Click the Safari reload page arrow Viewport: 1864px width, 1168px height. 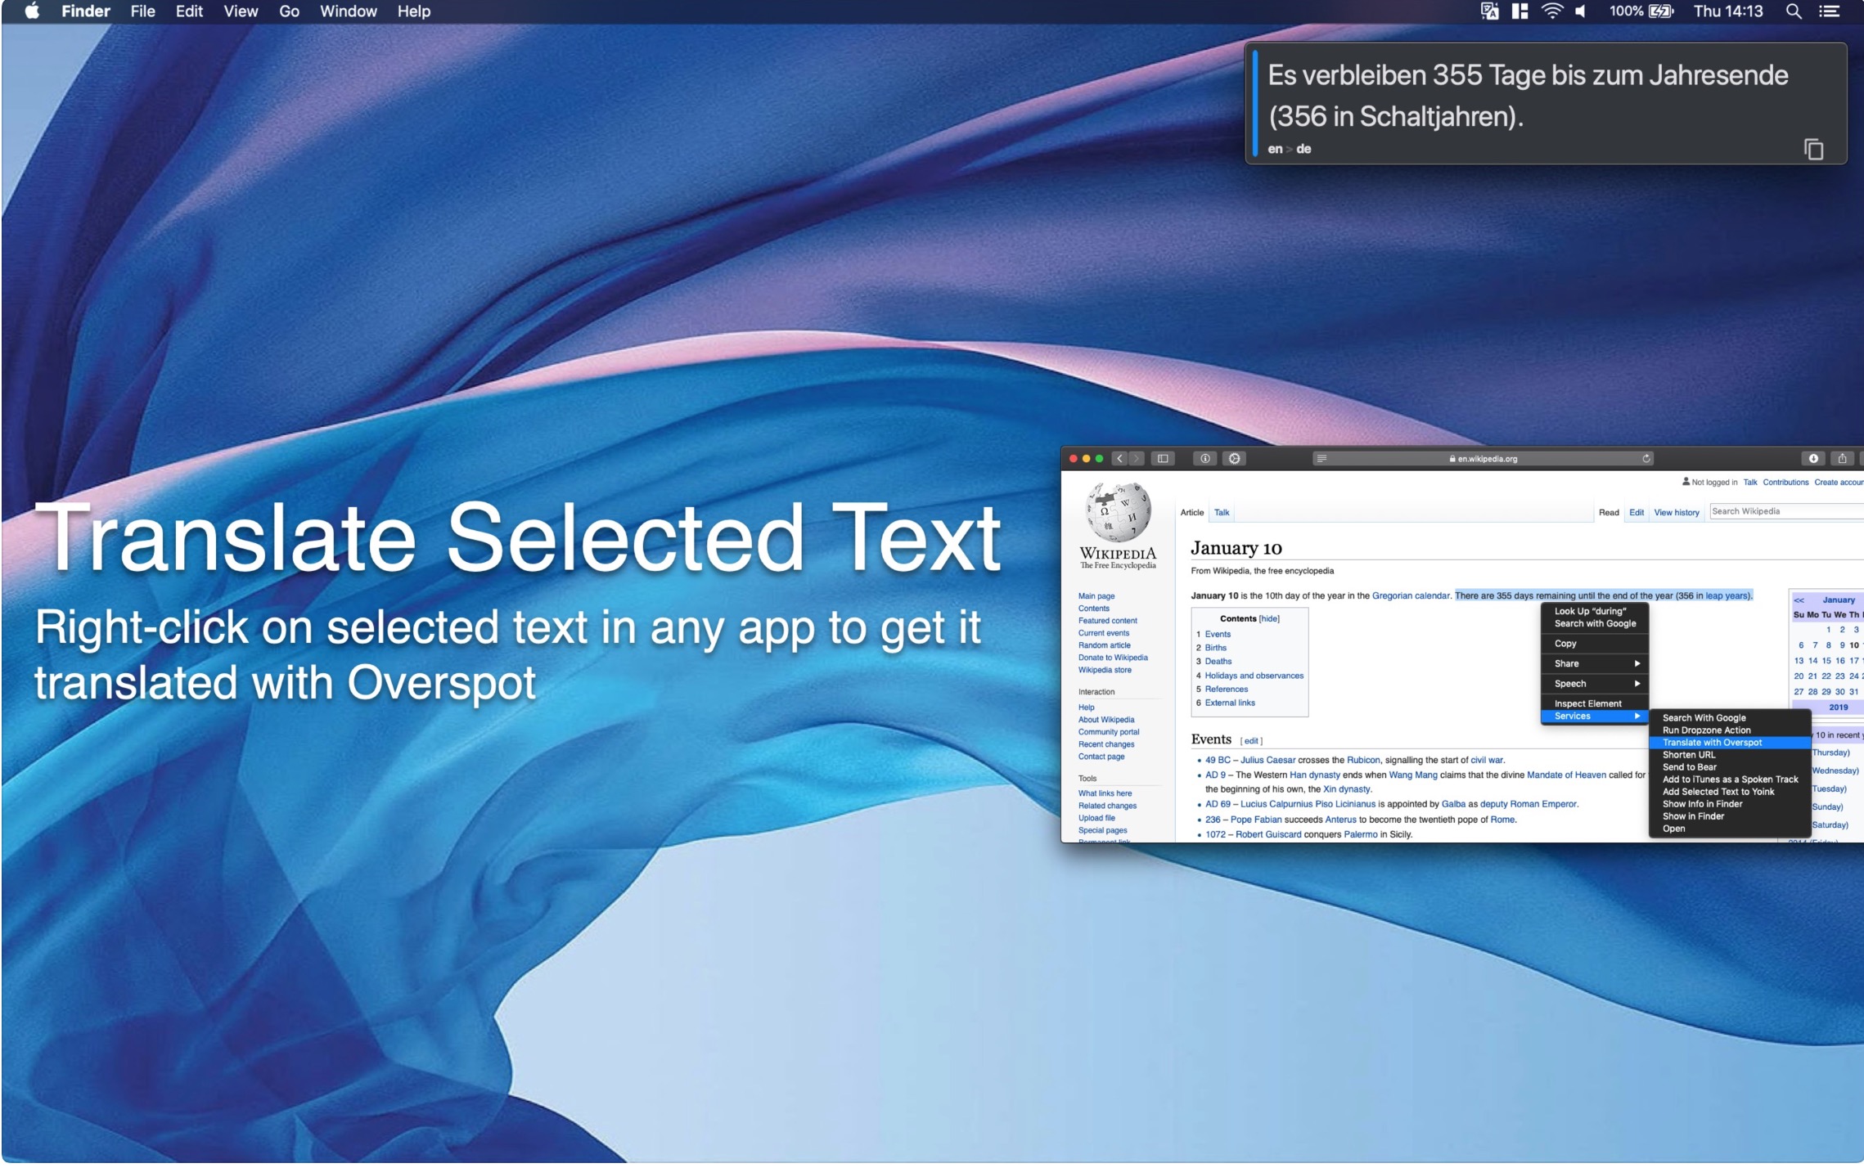1646,459
